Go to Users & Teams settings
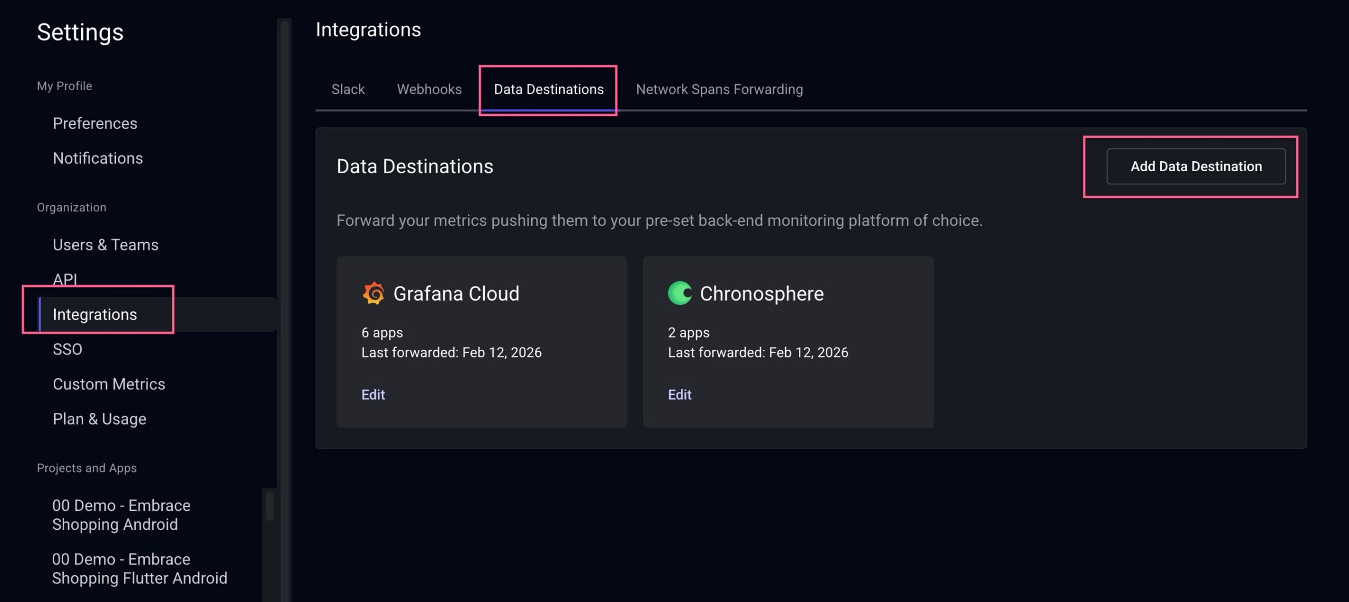Screen dimensions: 1349x602 click(x=105, y=244)
